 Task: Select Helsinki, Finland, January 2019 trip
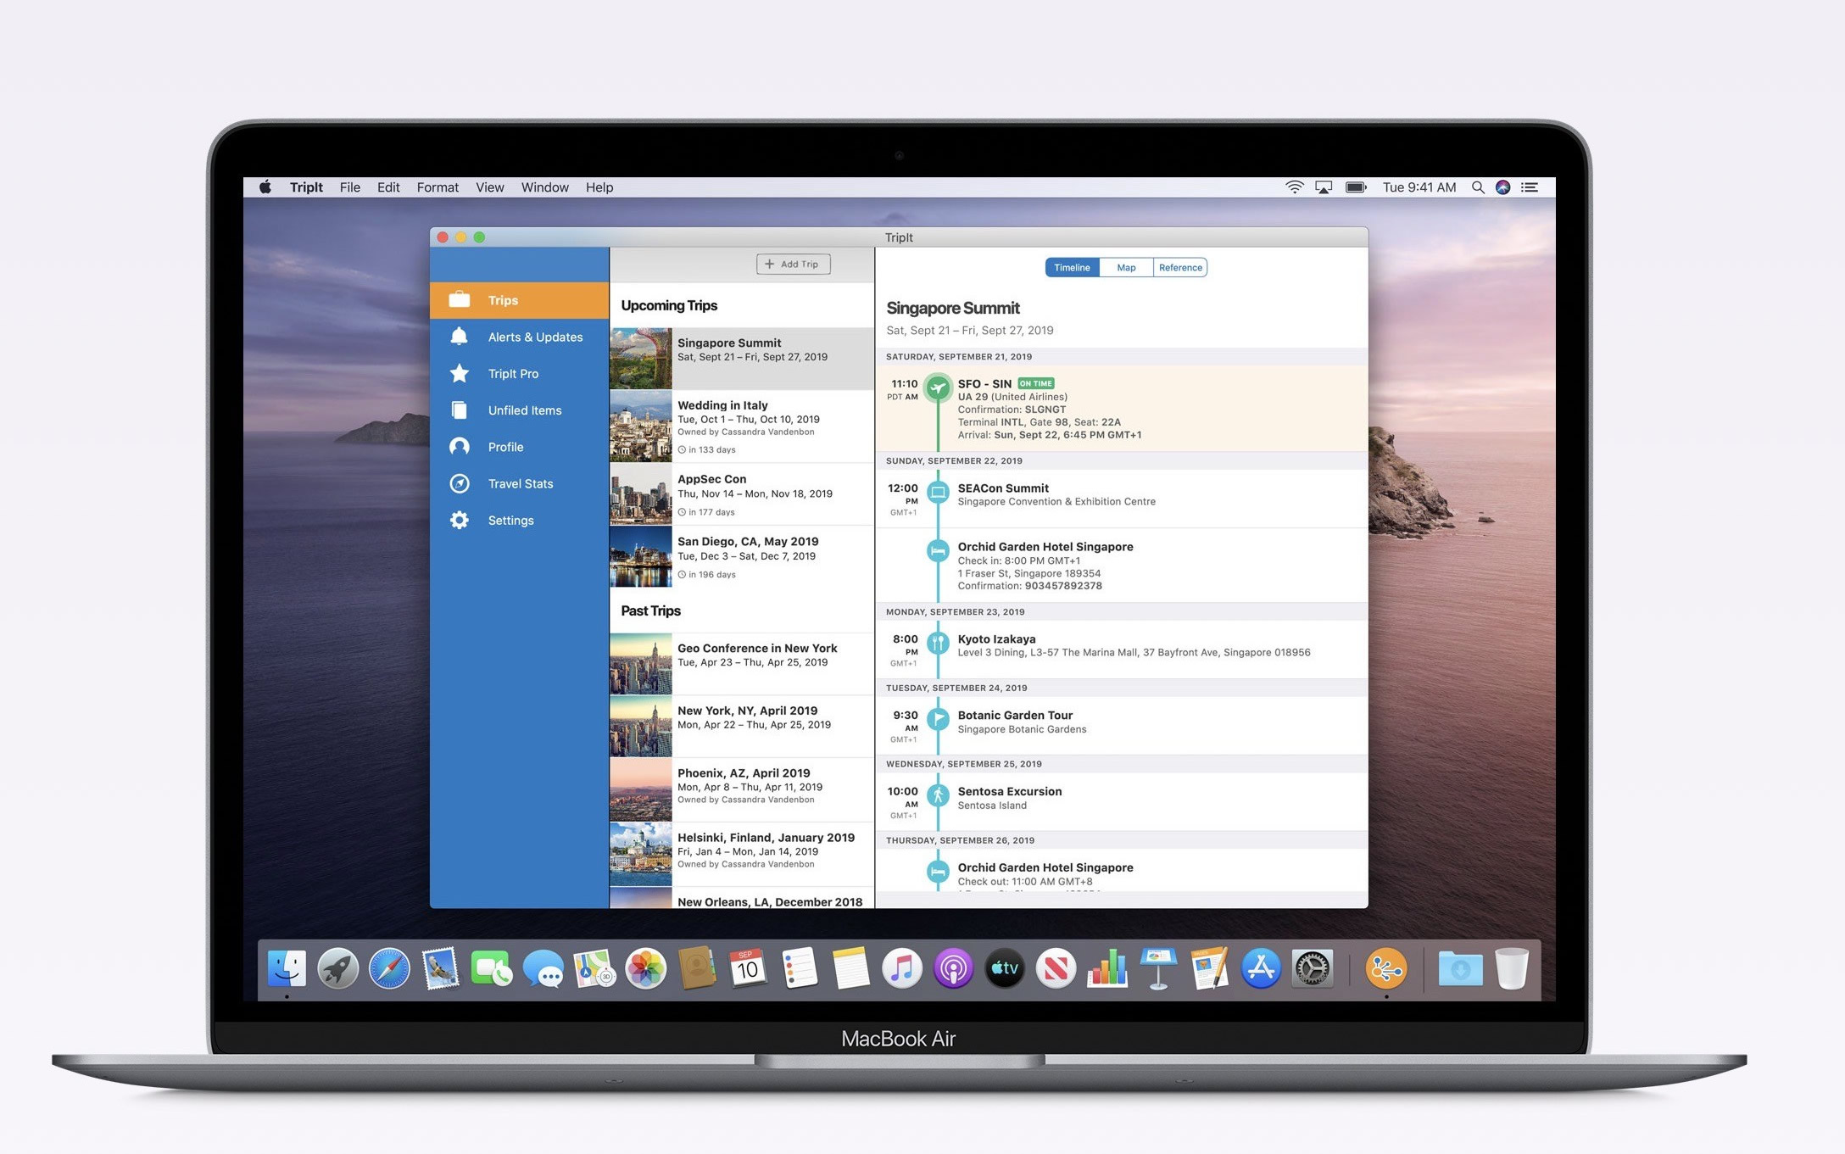pyautogui.click(x=742, y=854)
